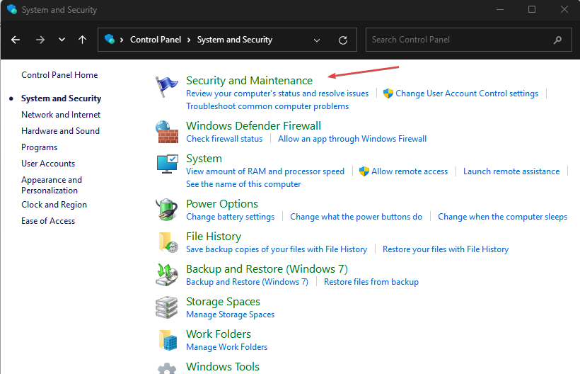Click the Backup and Restore drive icon
This screenshot has width=580, height=374.
pos(167,275)
